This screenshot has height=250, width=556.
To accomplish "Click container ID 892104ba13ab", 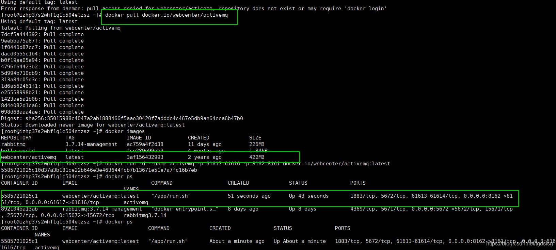I will tap(19, 209).
